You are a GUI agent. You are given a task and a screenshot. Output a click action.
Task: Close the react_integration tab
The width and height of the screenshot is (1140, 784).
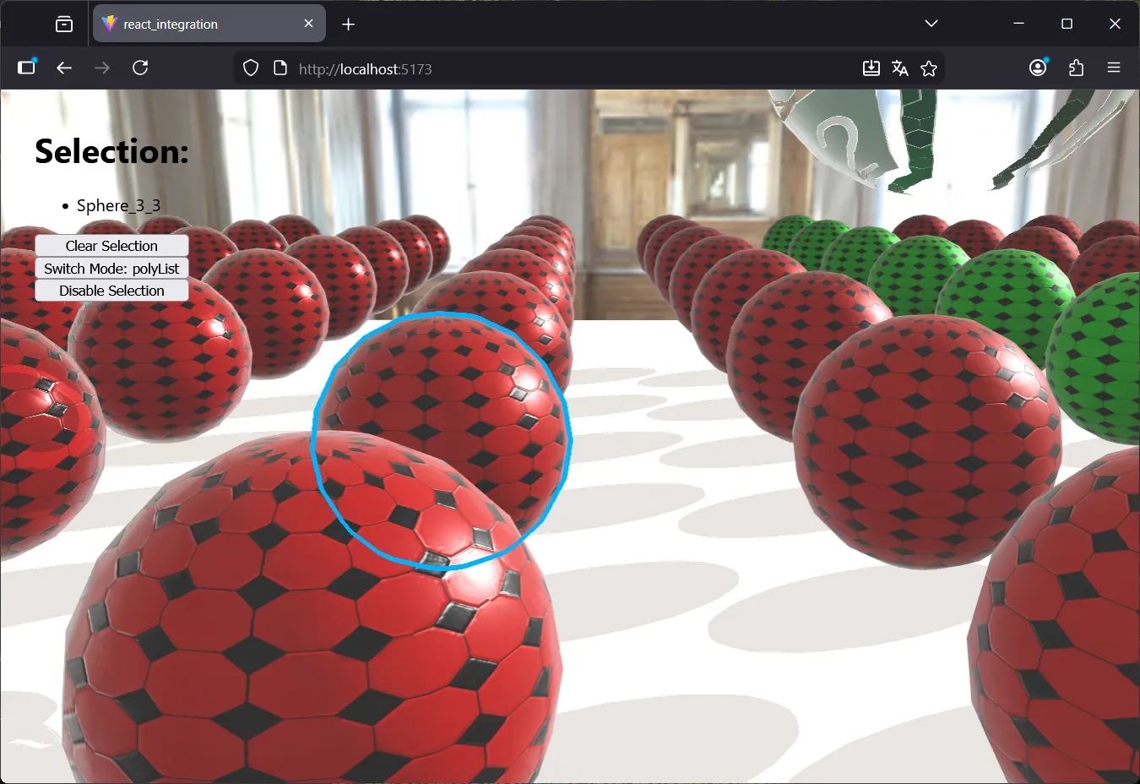tap(308, 24)
